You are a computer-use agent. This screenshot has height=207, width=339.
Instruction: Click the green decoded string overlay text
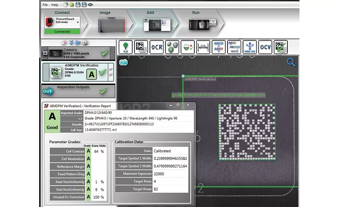pyautogui.click(x=218, y=95)
